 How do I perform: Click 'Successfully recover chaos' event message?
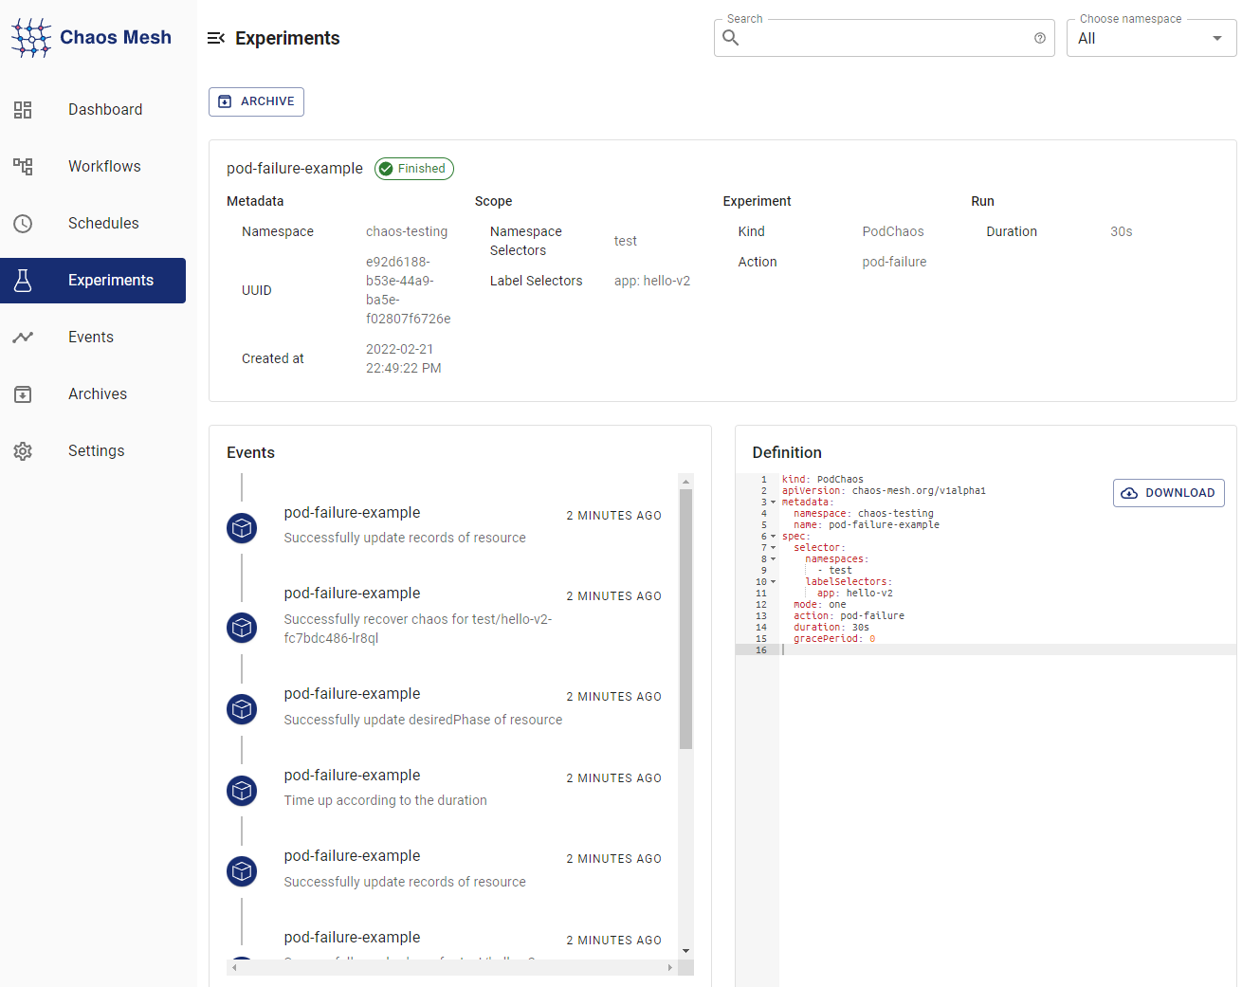418,629
